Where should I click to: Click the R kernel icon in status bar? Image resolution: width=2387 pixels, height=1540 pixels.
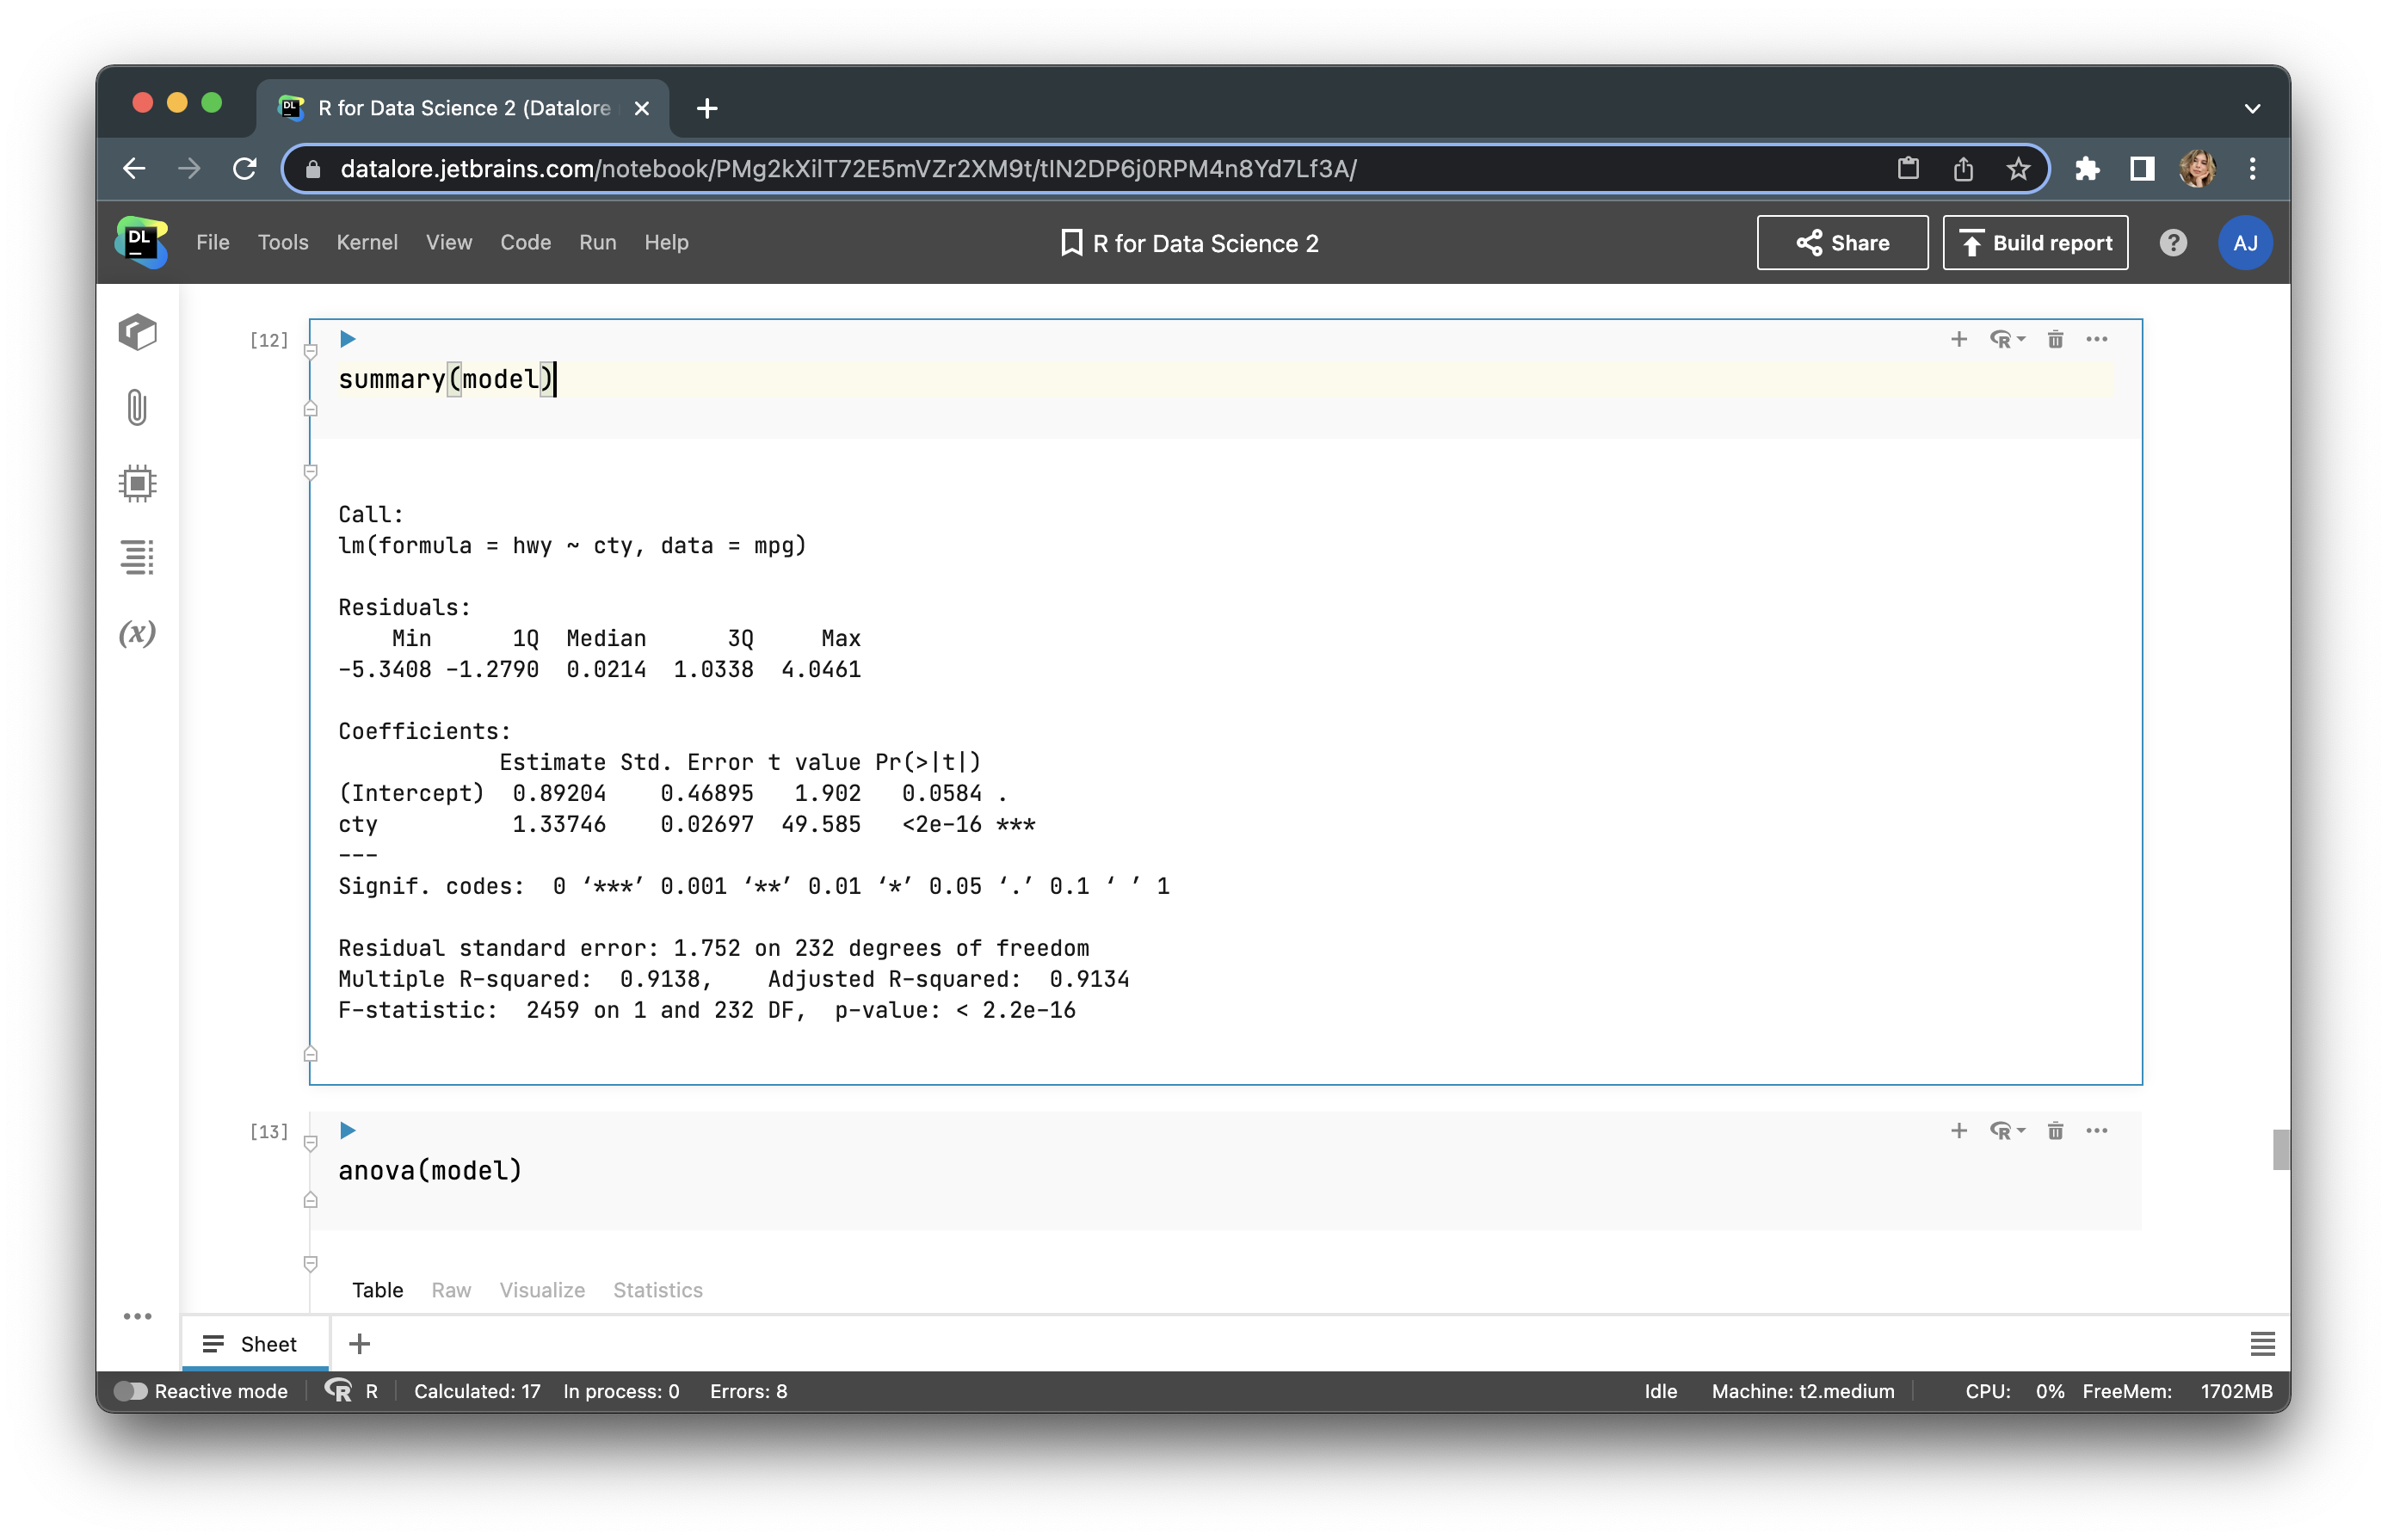[x=339, y=1390]
